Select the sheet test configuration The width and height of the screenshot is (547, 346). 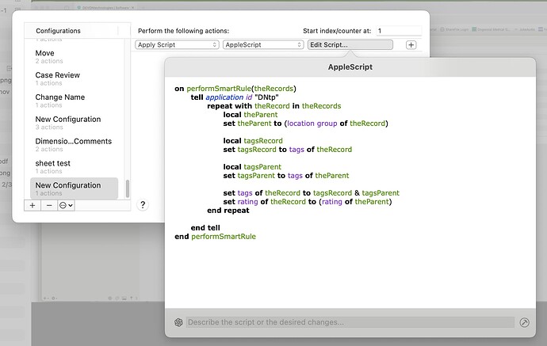click(x=53, y=163)
